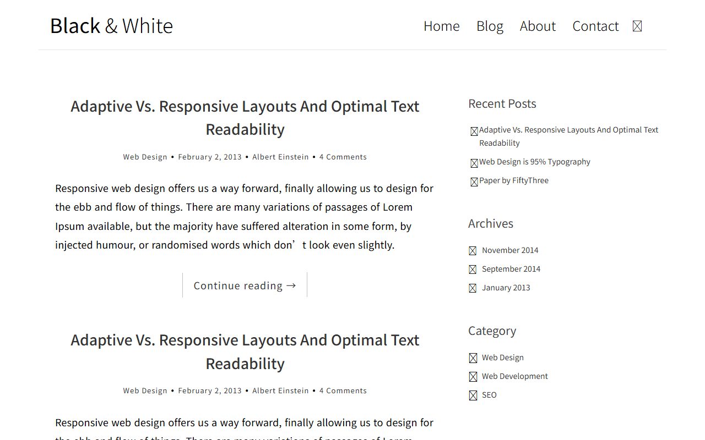Go to the Home page
The image size is (705, 440).
pos(442,26)
